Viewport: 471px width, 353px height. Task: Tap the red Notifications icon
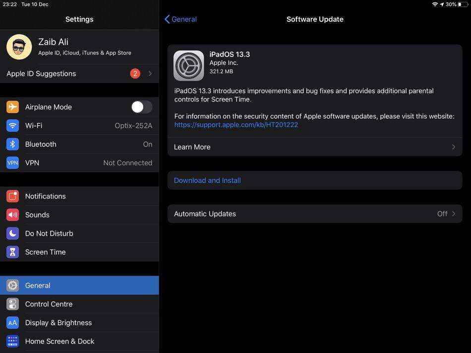point(12,196)
